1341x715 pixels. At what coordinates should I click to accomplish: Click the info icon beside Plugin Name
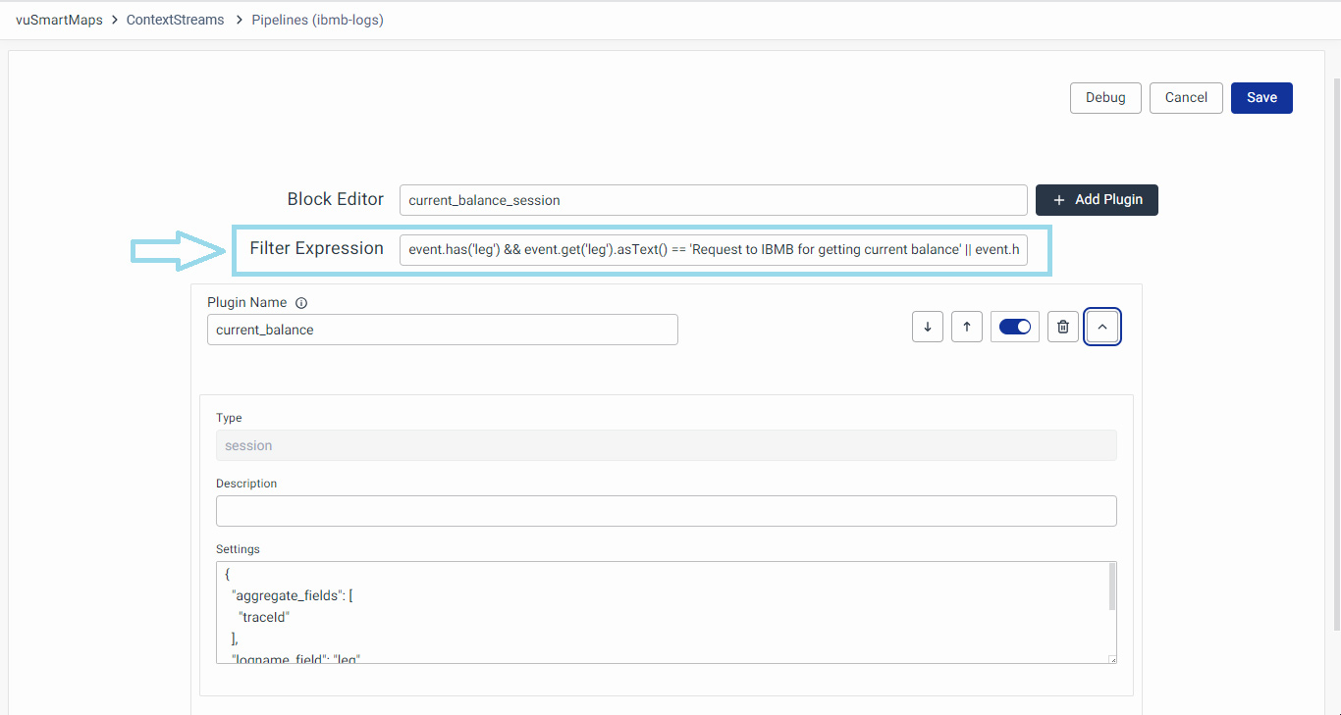pyautogui.click(x=301, y=303)
